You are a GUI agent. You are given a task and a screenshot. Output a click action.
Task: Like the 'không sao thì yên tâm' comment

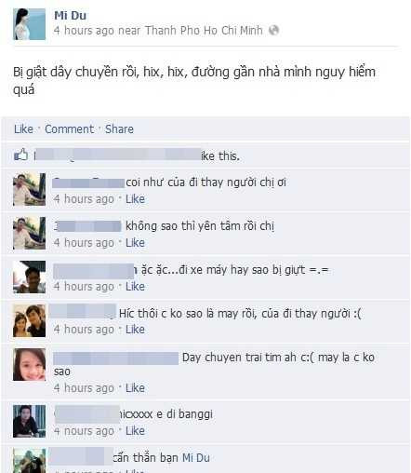click(135, 243)
